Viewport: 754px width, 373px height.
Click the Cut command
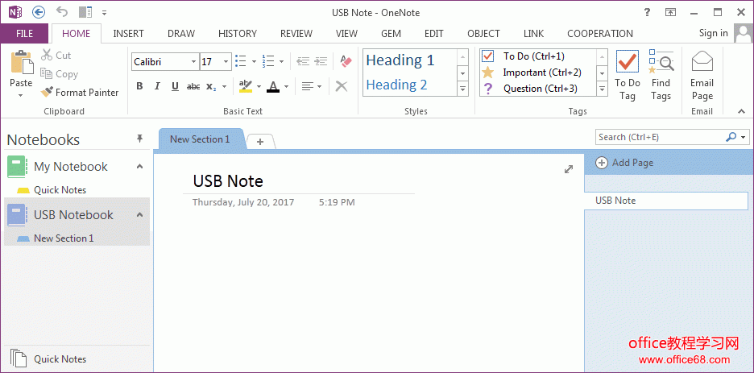56,56
